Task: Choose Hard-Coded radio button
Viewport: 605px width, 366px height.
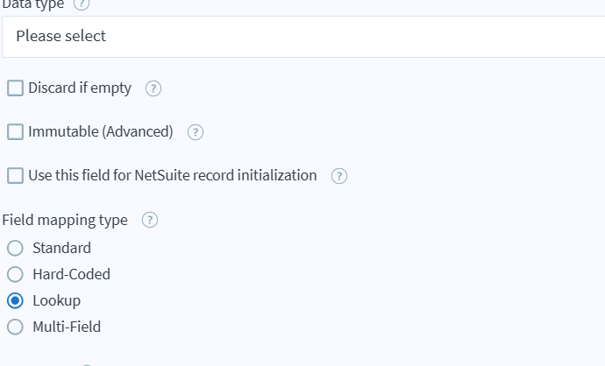Action: pyautogui.click(x=15, y=274)
